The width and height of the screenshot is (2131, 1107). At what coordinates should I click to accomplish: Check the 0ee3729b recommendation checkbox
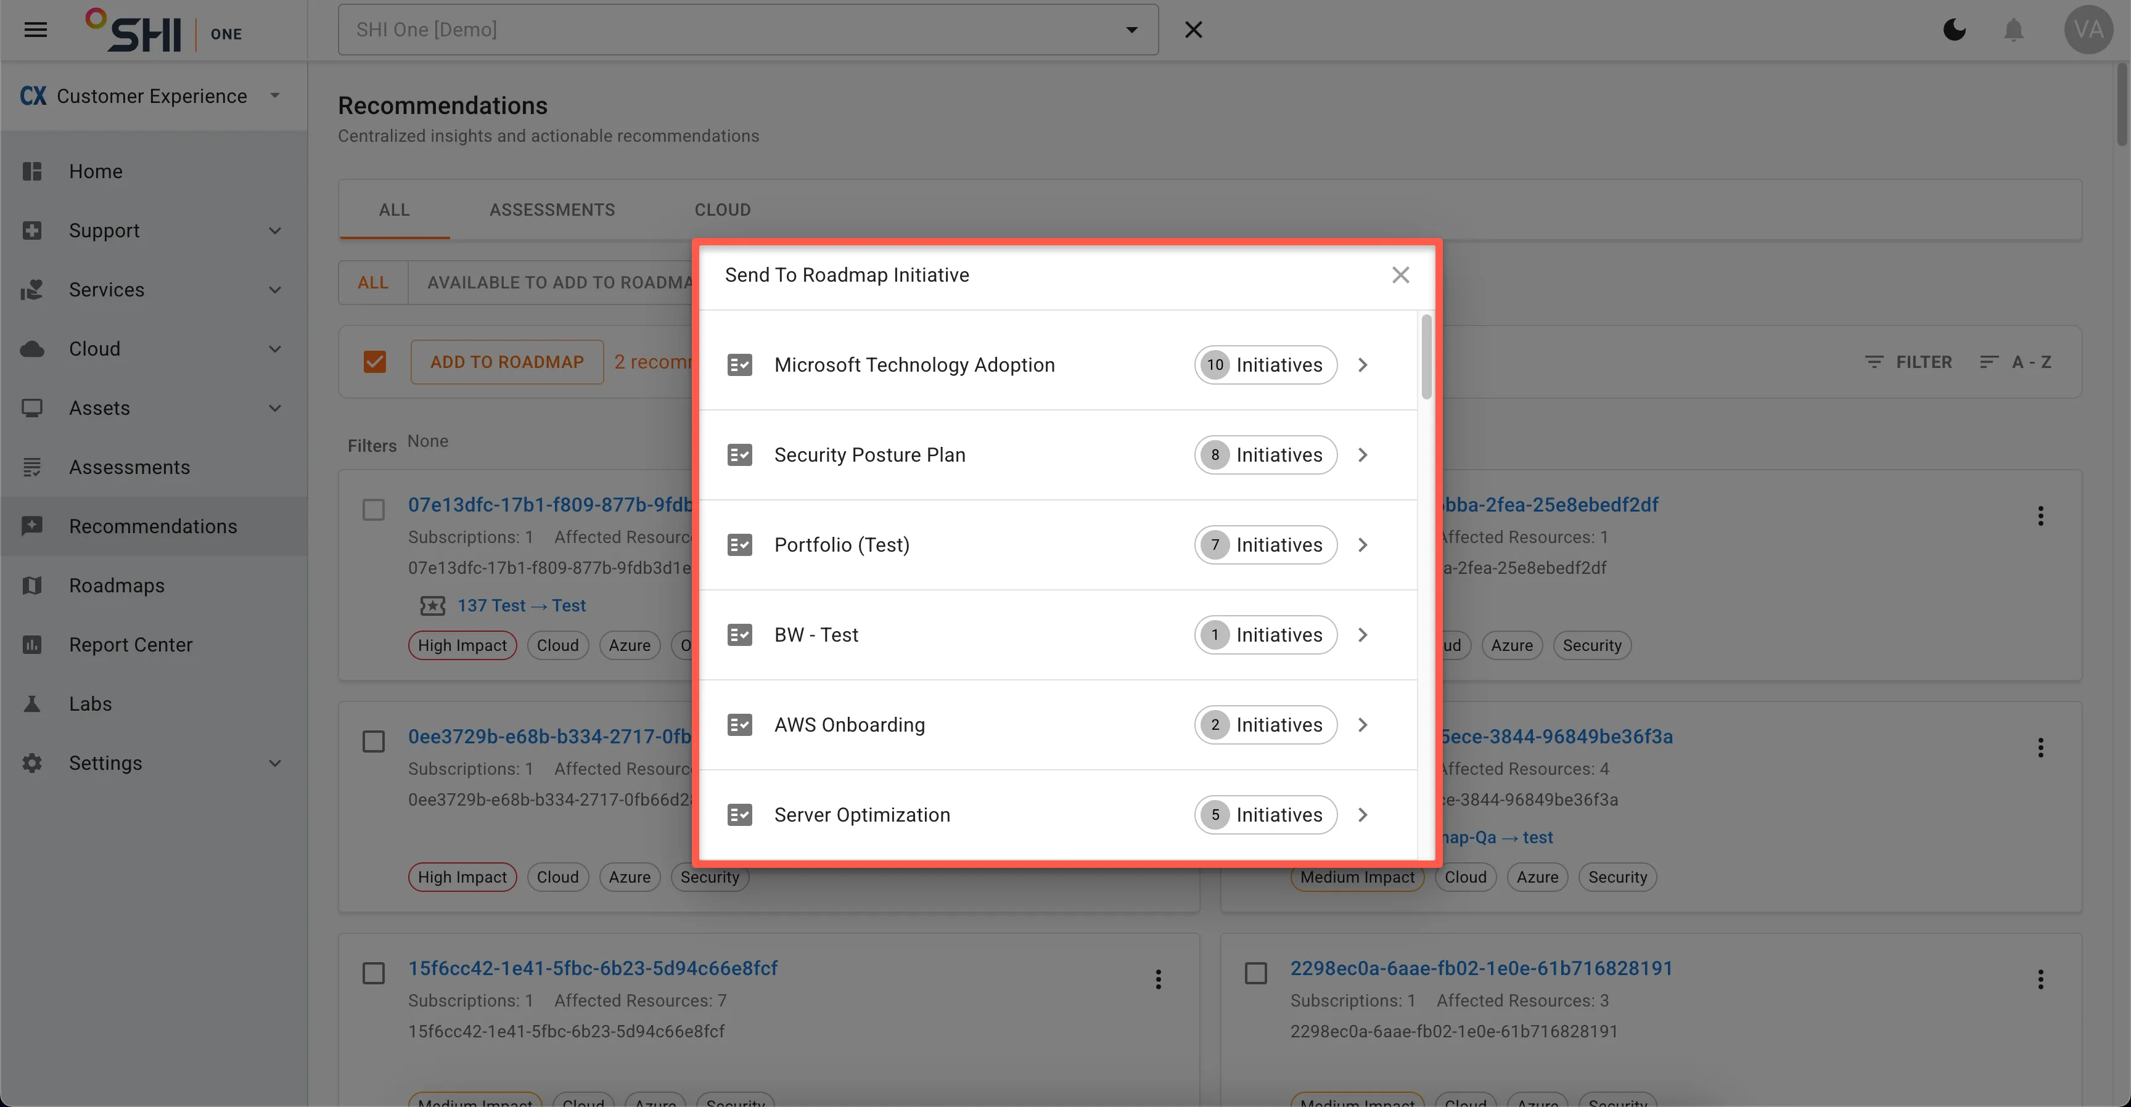[x=374, y=741]
